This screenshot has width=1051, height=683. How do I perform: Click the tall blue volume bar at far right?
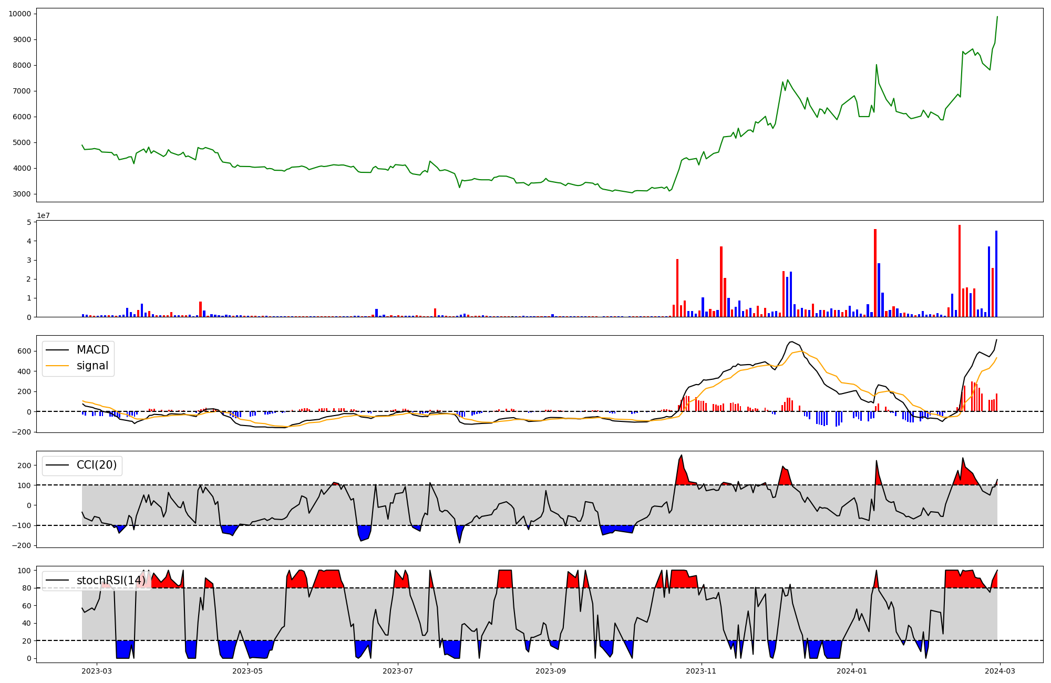tap(996, 273)
